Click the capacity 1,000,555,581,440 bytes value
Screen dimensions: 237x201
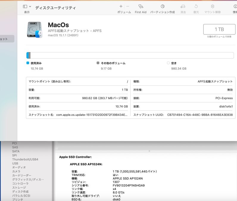135,172
